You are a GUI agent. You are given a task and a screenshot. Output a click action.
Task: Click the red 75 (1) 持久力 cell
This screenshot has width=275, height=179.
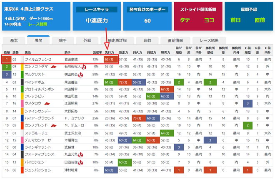coord(139,118)
